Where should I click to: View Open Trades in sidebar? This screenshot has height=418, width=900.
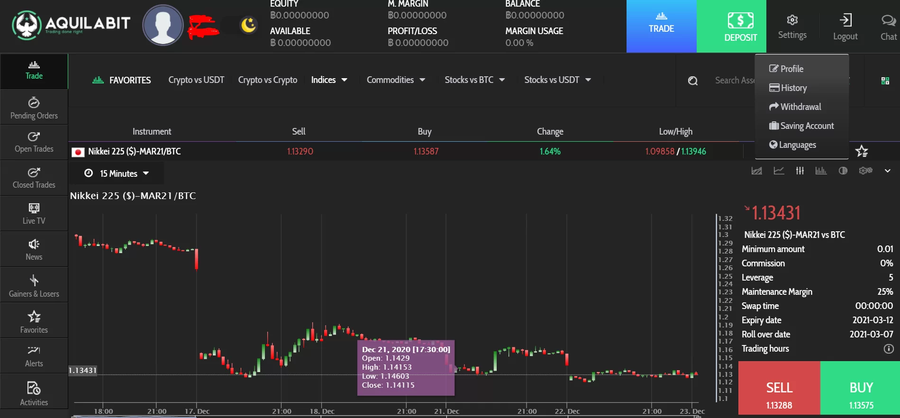(34, 142)
